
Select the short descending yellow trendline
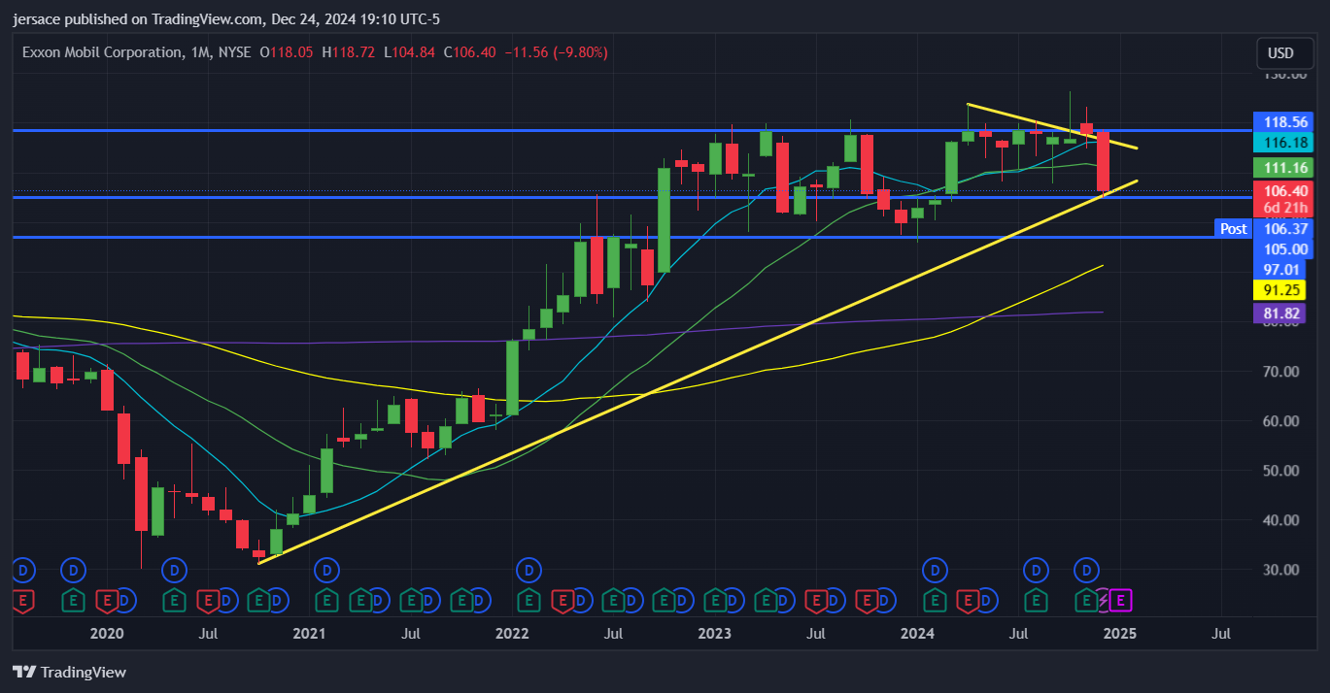point(1051,126)
